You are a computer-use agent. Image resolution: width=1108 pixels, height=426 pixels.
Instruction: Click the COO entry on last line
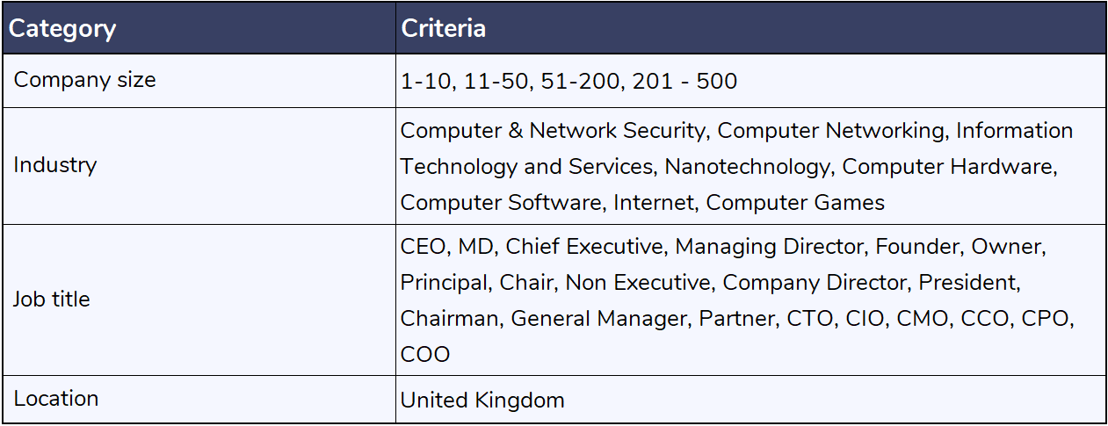tap(425, 355)
